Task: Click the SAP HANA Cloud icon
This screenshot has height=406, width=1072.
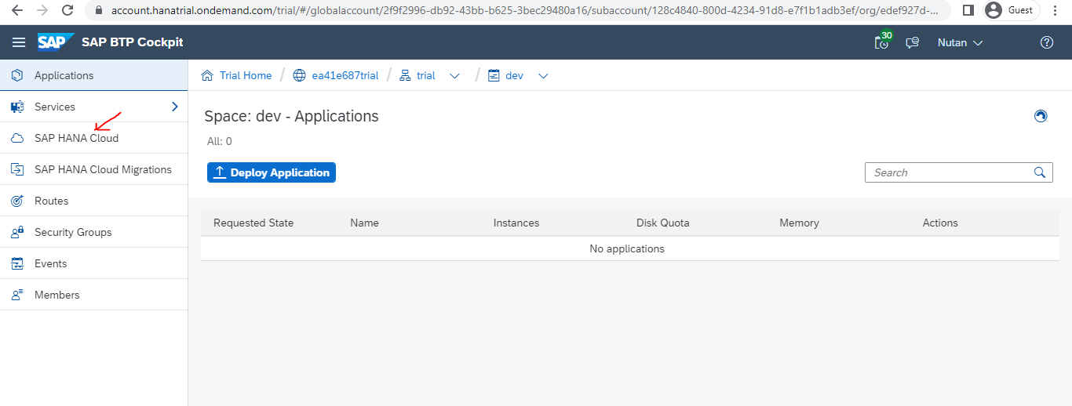Action: tap(17, 138)
